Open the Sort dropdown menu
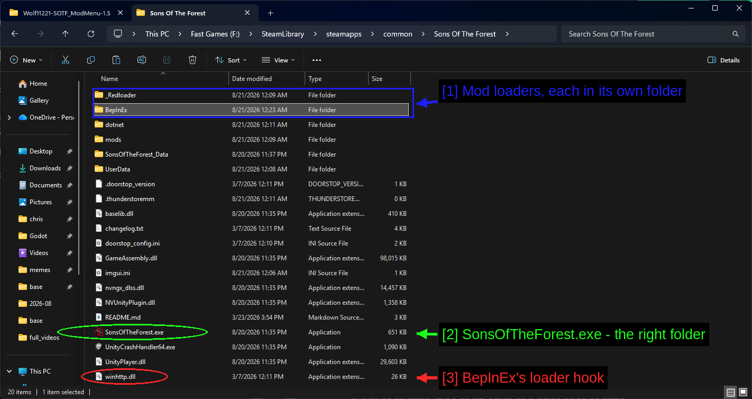The height and width of the screenshot is (399, 752). [x=231, y=60]
